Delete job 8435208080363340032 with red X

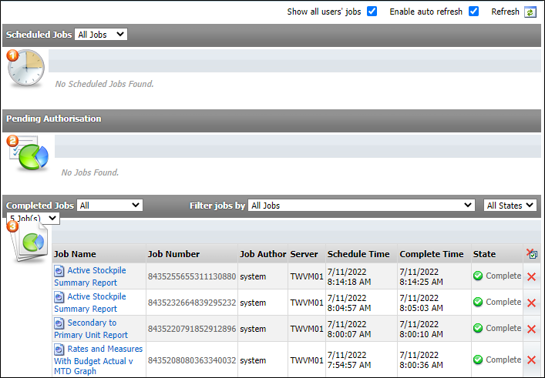coord(531,360)
